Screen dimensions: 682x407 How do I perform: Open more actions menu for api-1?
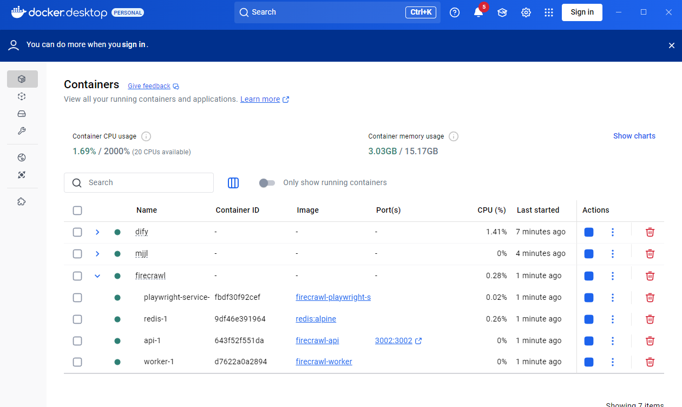coord(613,341)
